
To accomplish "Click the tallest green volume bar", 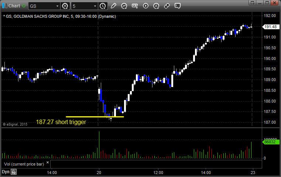I will click(x=99, y=145).
